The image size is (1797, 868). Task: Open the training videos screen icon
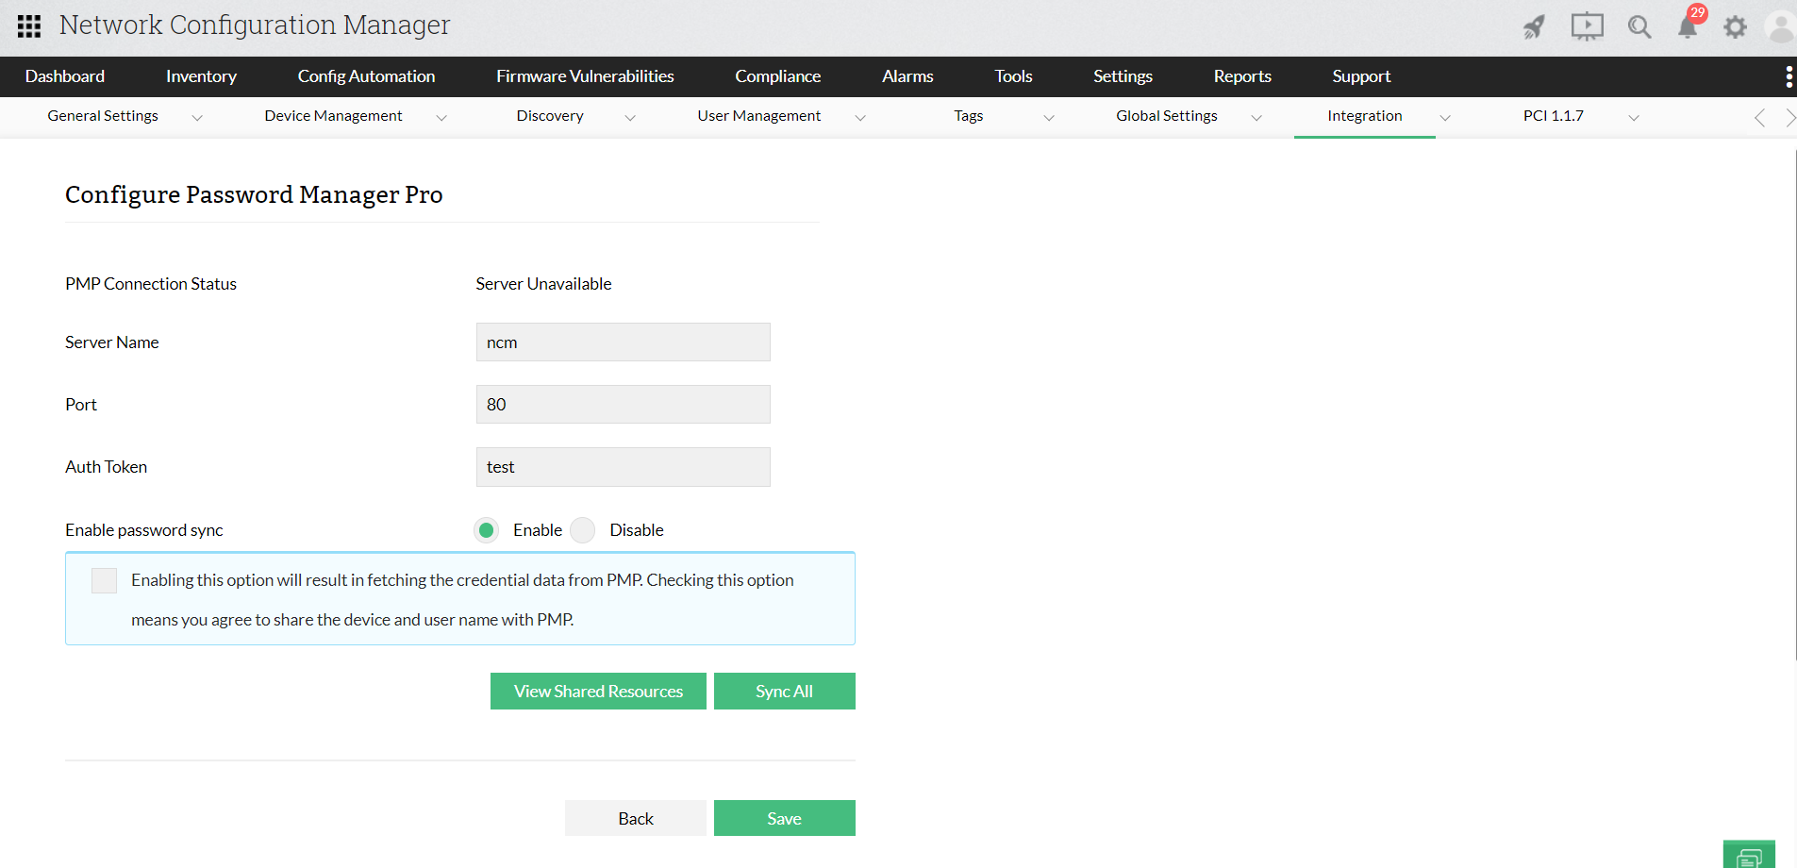click(1587, 25)
